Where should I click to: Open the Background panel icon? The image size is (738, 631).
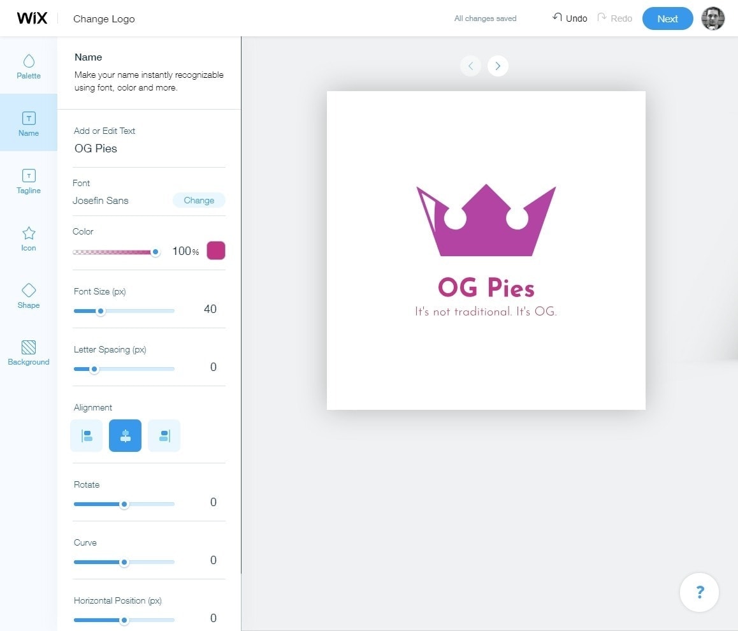29,352
